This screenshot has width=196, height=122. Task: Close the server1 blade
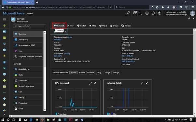coord(194,18)
